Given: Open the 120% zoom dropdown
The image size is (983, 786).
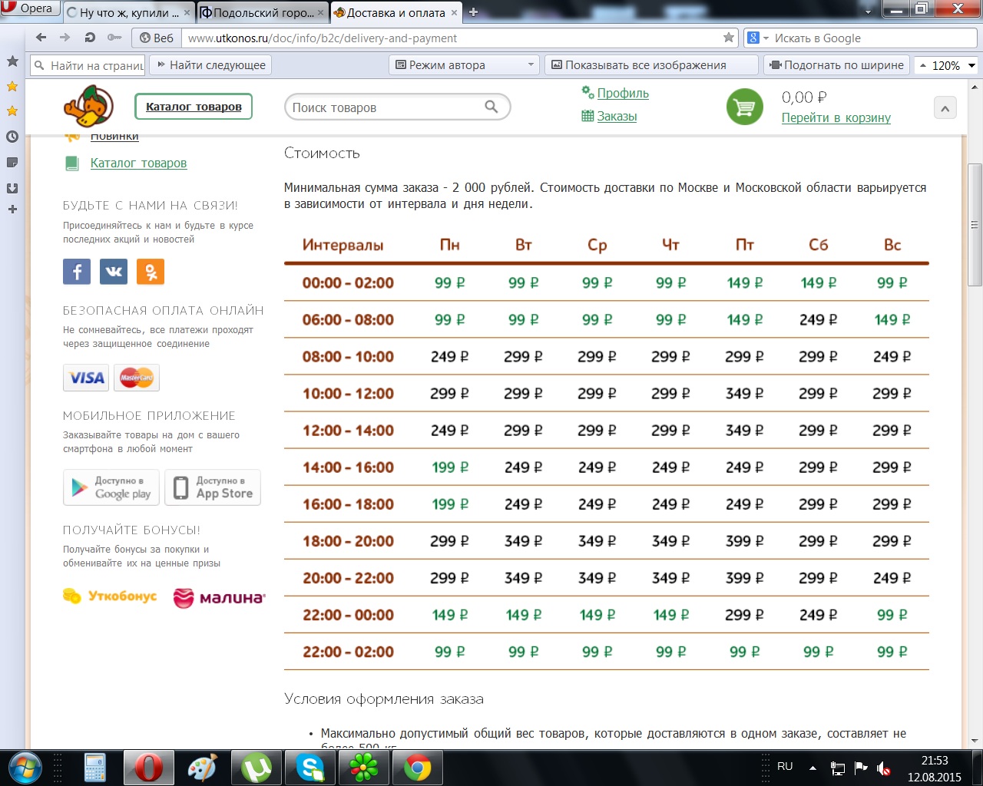Looking at the screenshot, I should pyautogui.click(x=971, y=65).
